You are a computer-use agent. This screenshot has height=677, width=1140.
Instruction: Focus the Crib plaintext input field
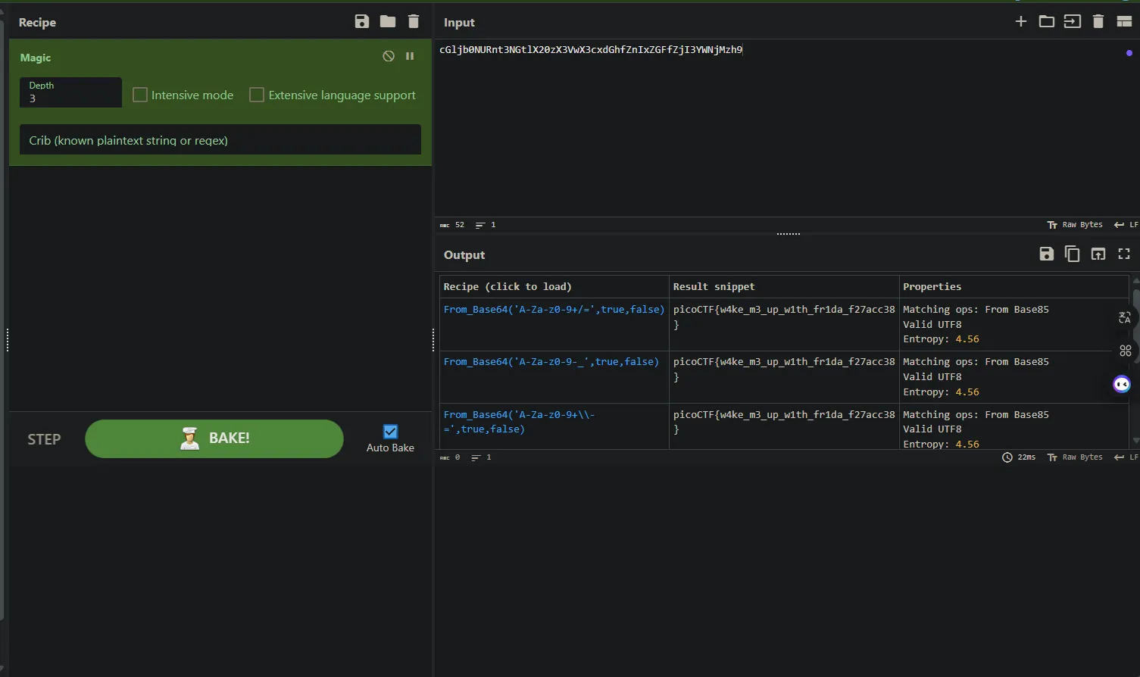tap(220, 140)
